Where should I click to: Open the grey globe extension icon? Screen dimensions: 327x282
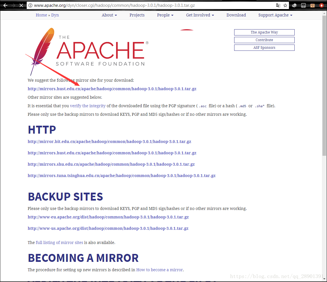coord(294,5)
